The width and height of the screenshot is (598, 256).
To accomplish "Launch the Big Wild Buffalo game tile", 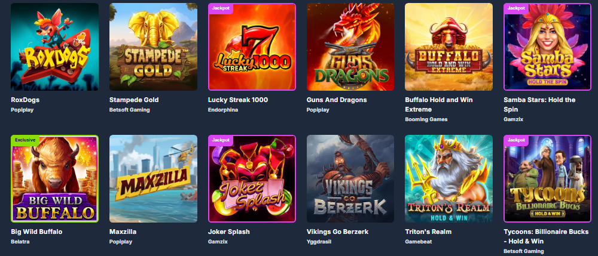I will click(x=54, y=179).
